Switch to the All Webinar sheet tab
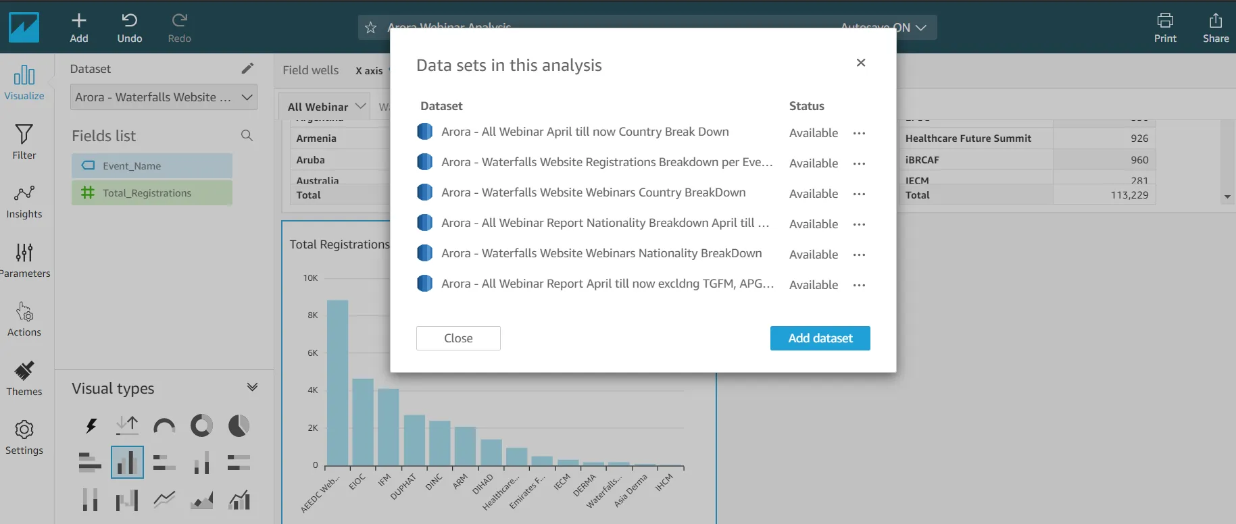The height and width of the screenshot is (524, 1236). point(318,107)
